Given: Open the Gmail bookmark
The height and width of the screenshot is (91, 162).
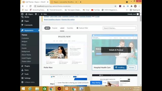Looking at the screenshot, I should (86, 10).
